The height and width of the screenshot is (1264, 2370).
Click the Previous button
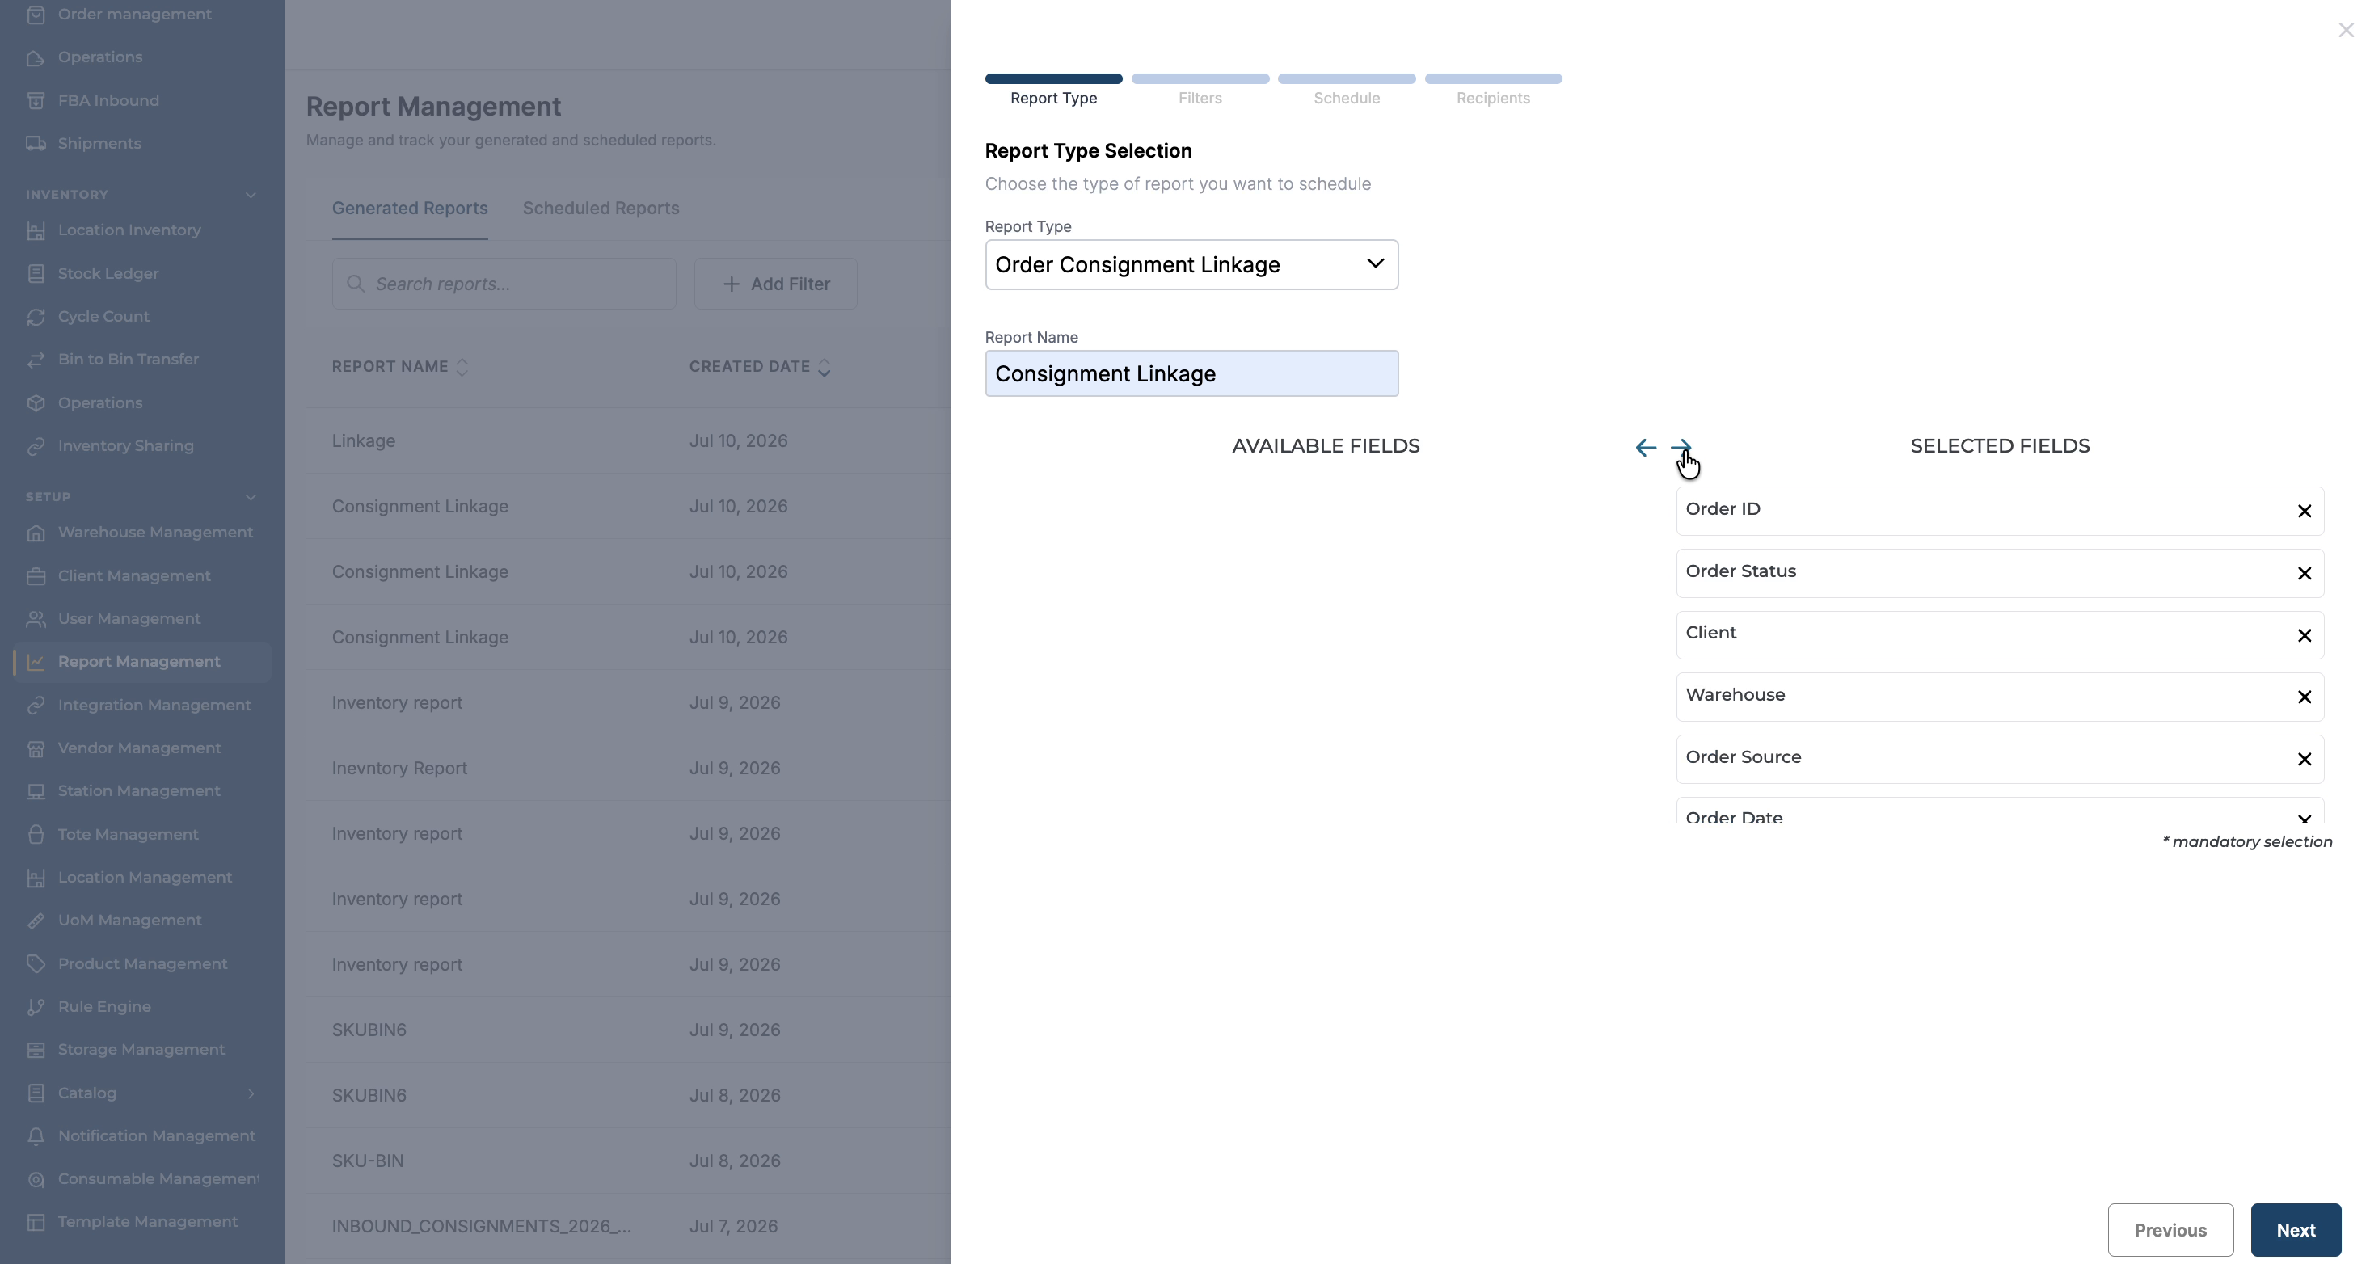2170,1230
